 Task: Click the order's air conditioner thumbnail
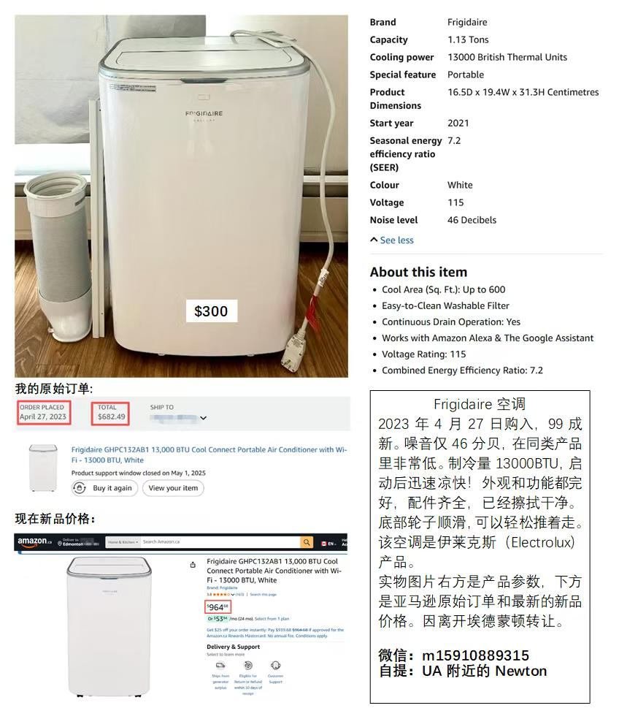pos(44,468)
